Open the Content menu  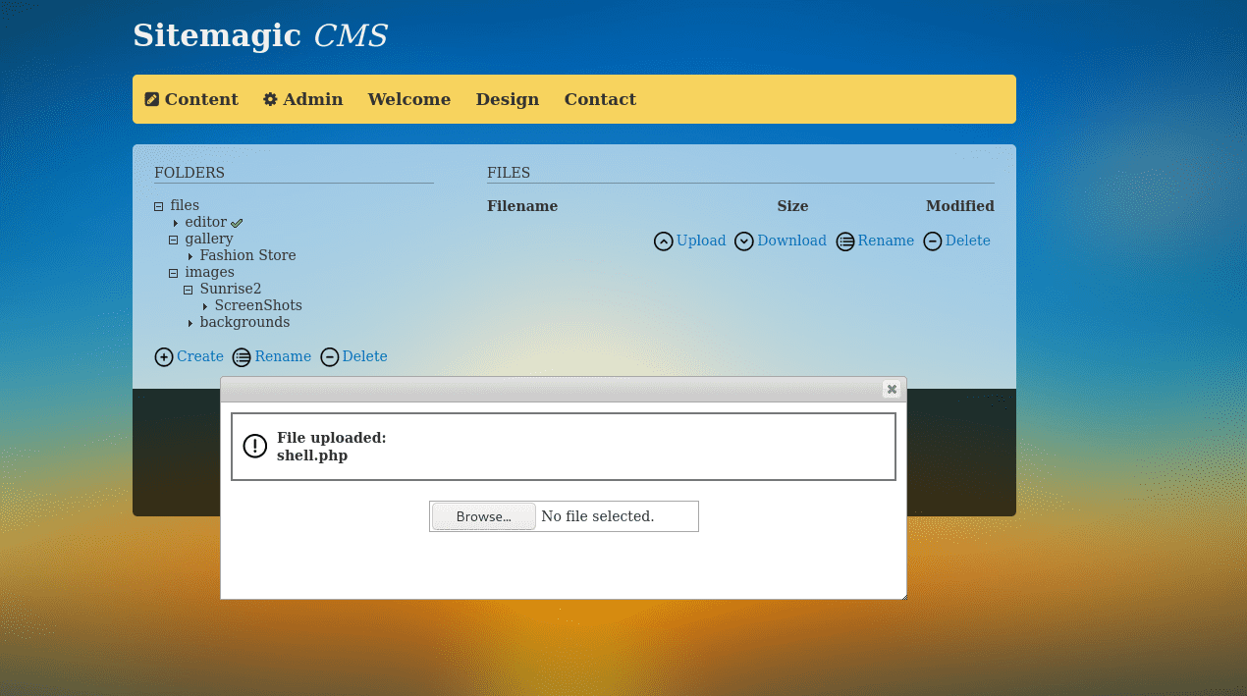[x=191, y=99]
